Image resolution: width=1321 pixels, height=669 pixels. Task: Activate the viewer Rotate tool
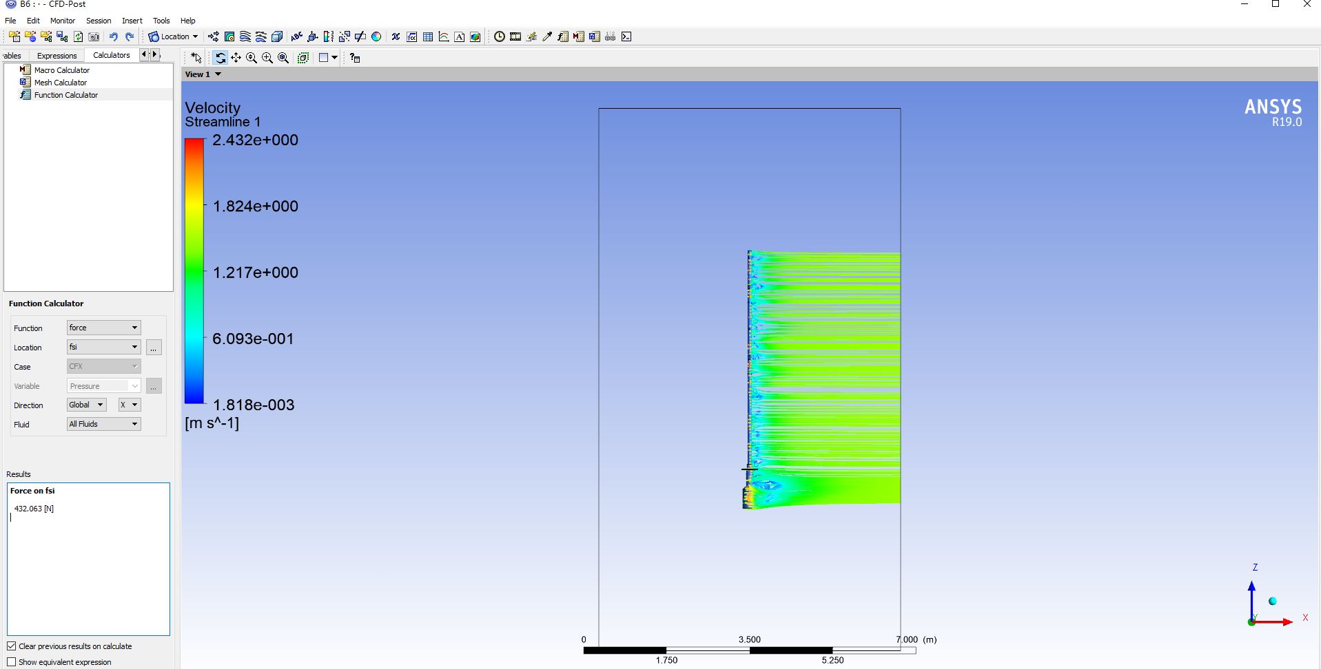coord(221,58)
